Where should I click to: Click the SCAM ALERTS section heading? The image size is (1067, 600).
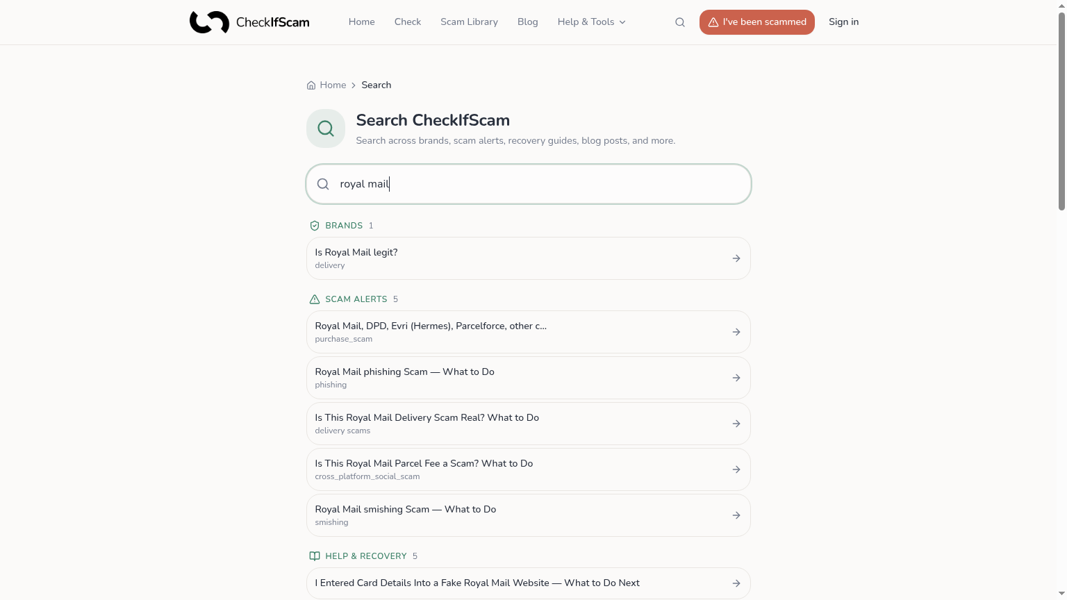(356, 299)
